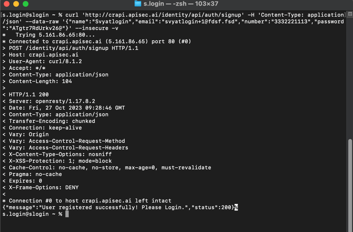Click the 'X-Frame-Options: DENY' header line
Viewport: 353px width, 232px height.
[x=44, y=188]
